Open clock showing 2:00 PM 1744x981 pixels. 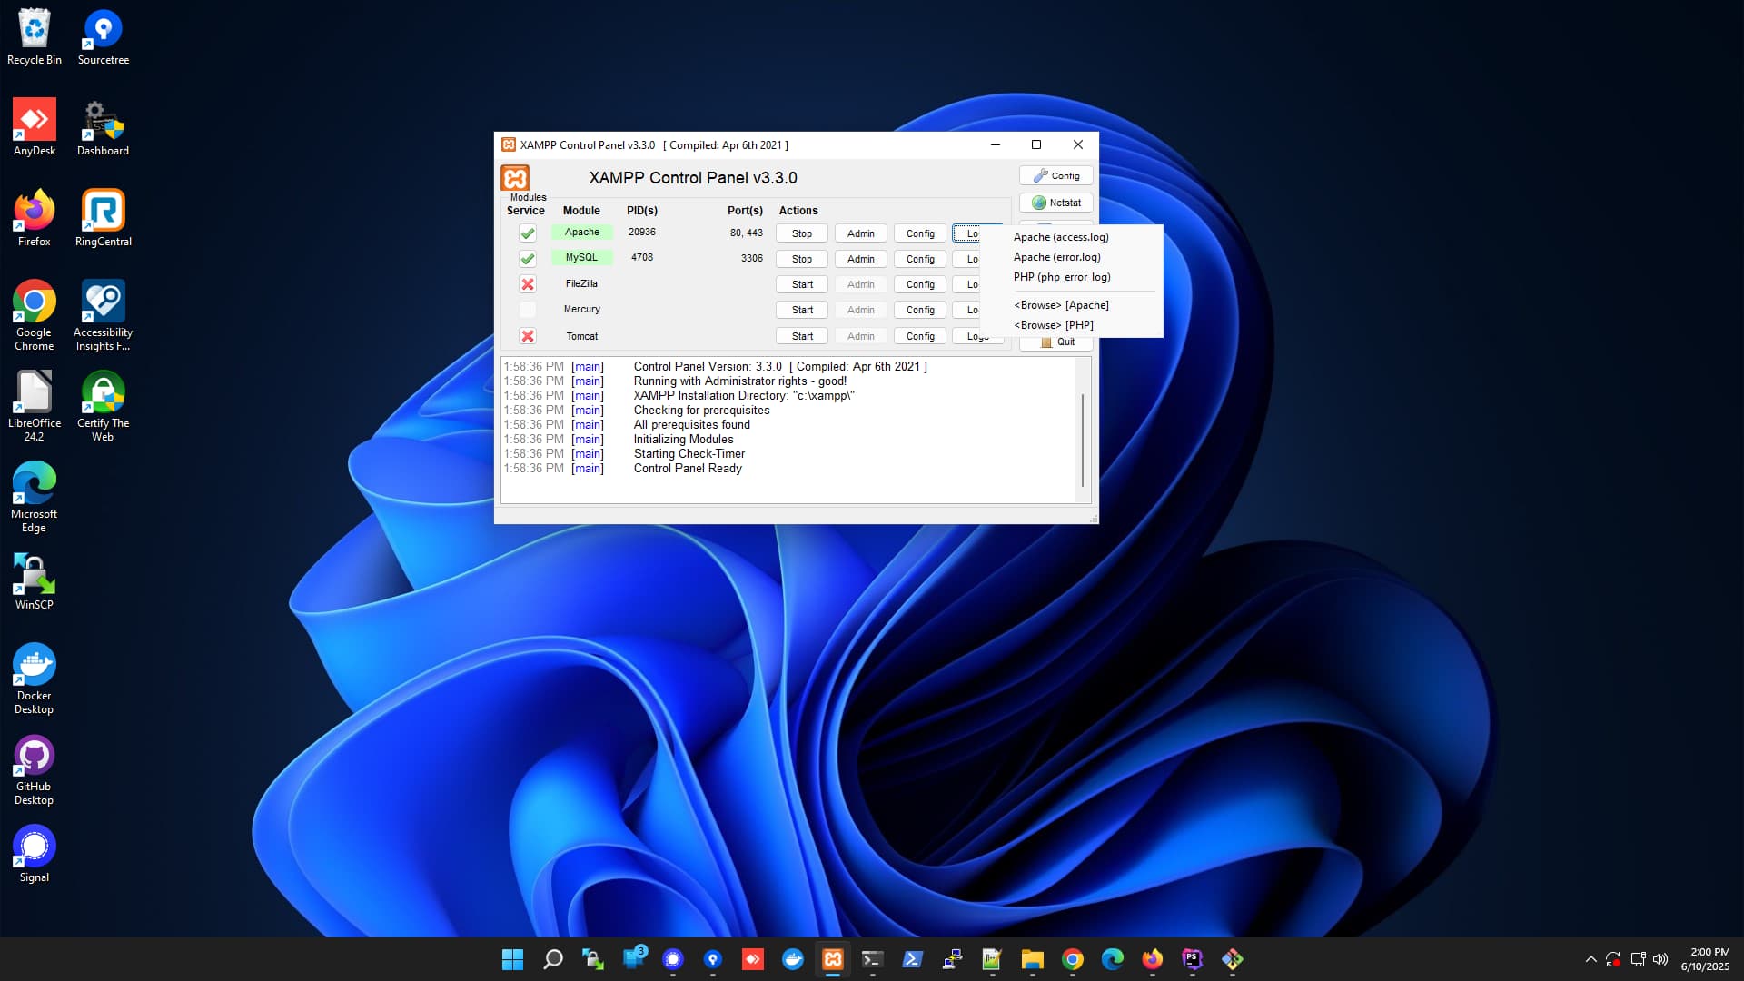pyautogui.click(x=1705, y=959)
